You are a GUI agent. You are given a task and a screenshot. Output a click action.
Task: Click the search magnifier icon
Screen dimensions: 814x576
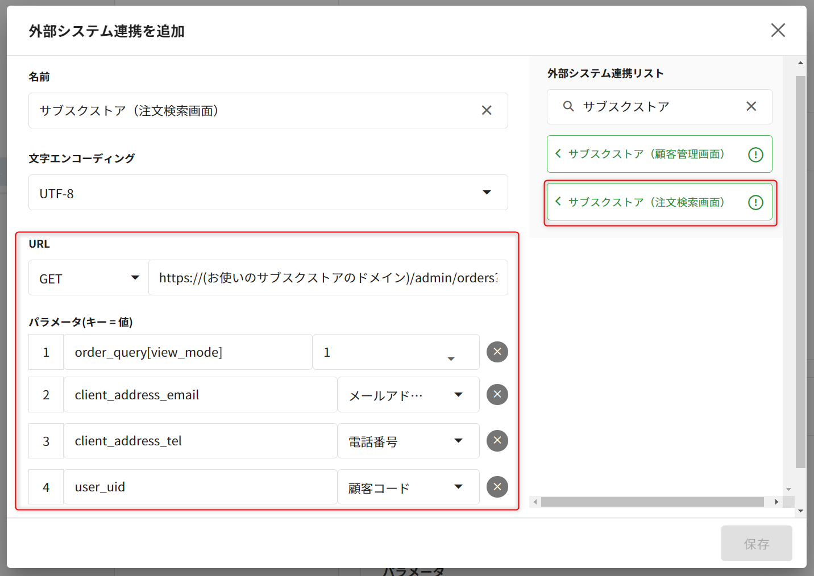[568, 106]
